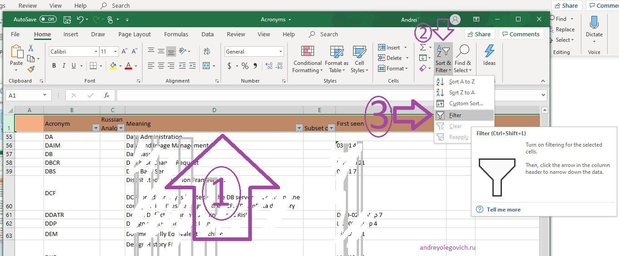Image resolution: width=619 pixels, height=256 pixels.
Task: Switch to the Draw ribbon tab
Action: tap(98, 34)
